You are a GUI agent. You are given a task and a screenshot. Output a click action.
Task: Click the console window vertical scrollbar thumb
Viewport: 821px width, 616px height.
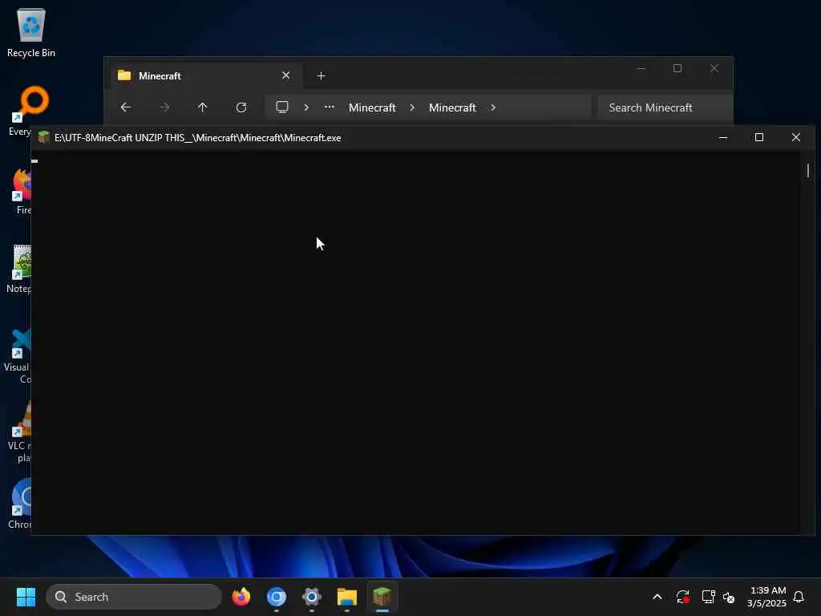coord(808,170)
